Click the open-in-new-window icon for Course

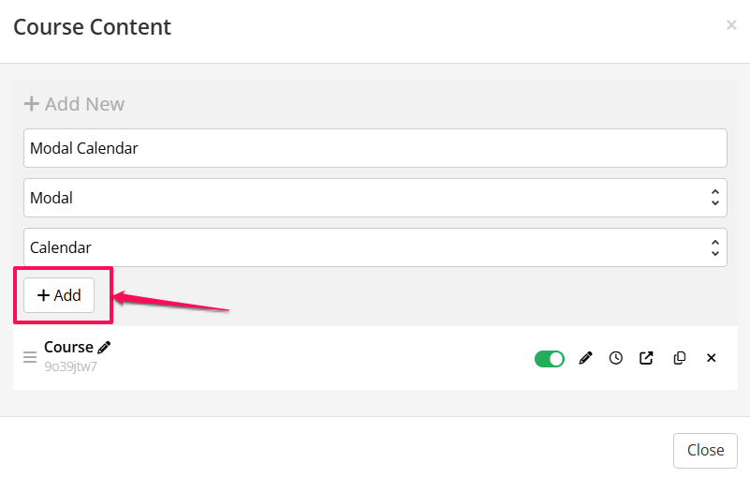pyautogui.click(x=646, y=358)
